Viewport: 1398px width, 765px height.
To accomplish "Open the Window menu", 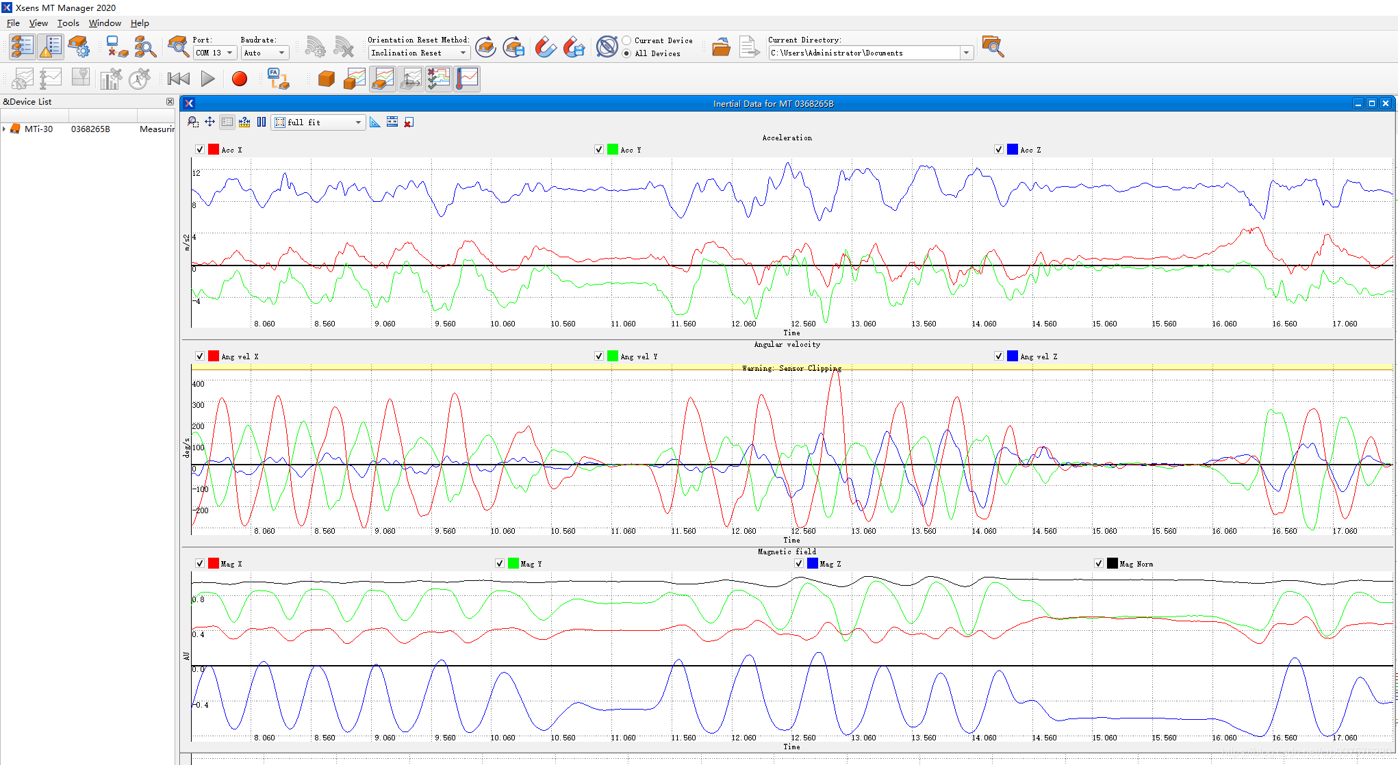I will [105, 23].
